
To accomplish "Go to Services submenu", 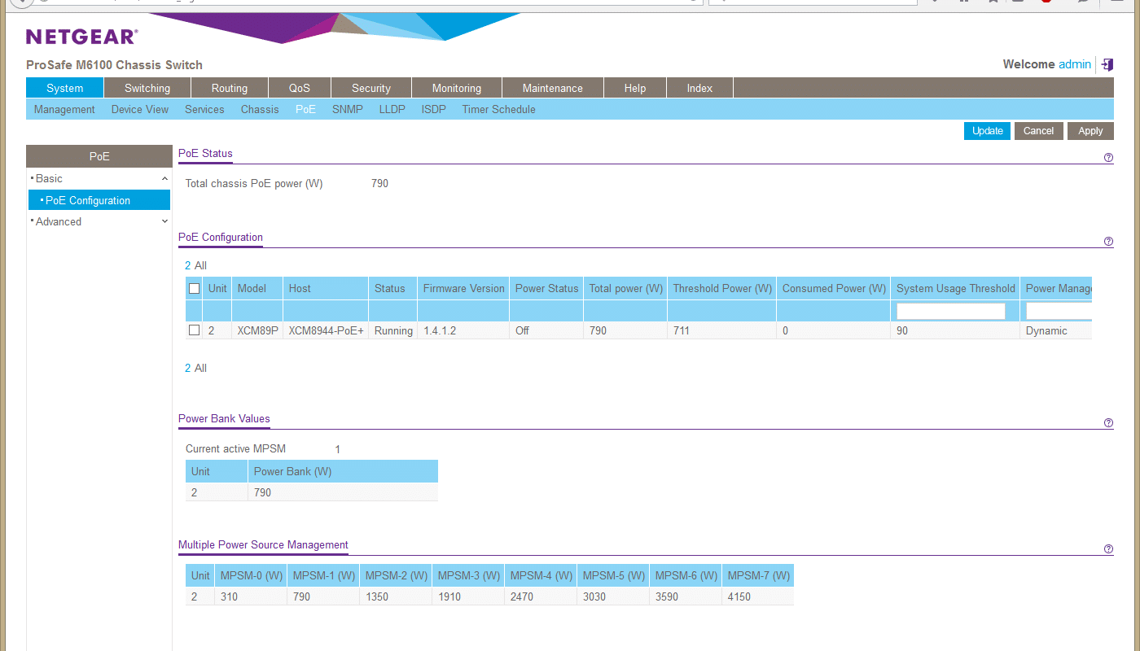I will (x=204, y=109).
